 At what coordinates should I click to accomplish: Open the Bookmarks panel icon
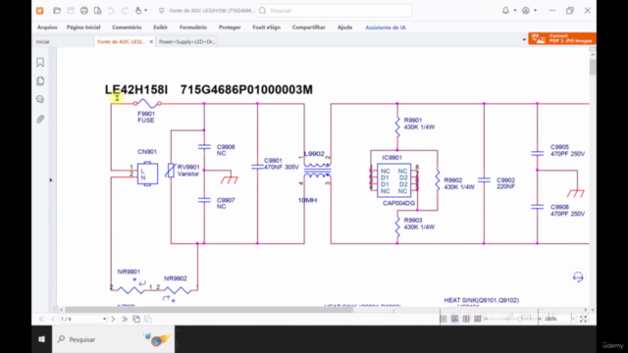[40, 62]
